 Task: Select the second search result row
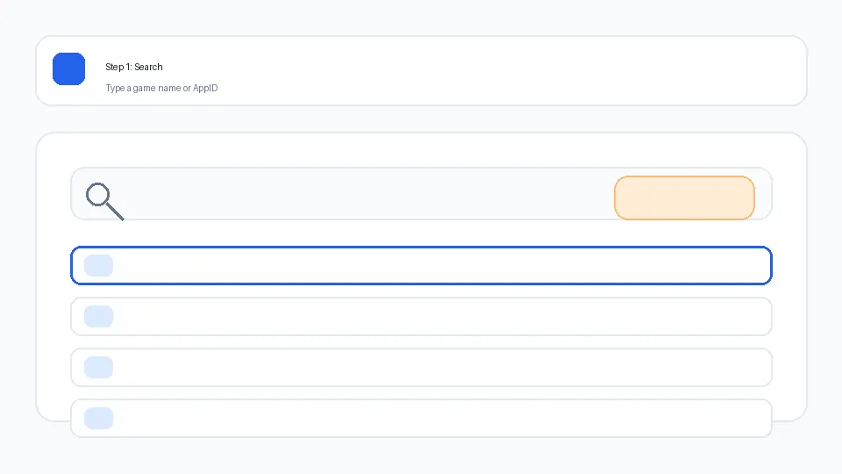421,317
